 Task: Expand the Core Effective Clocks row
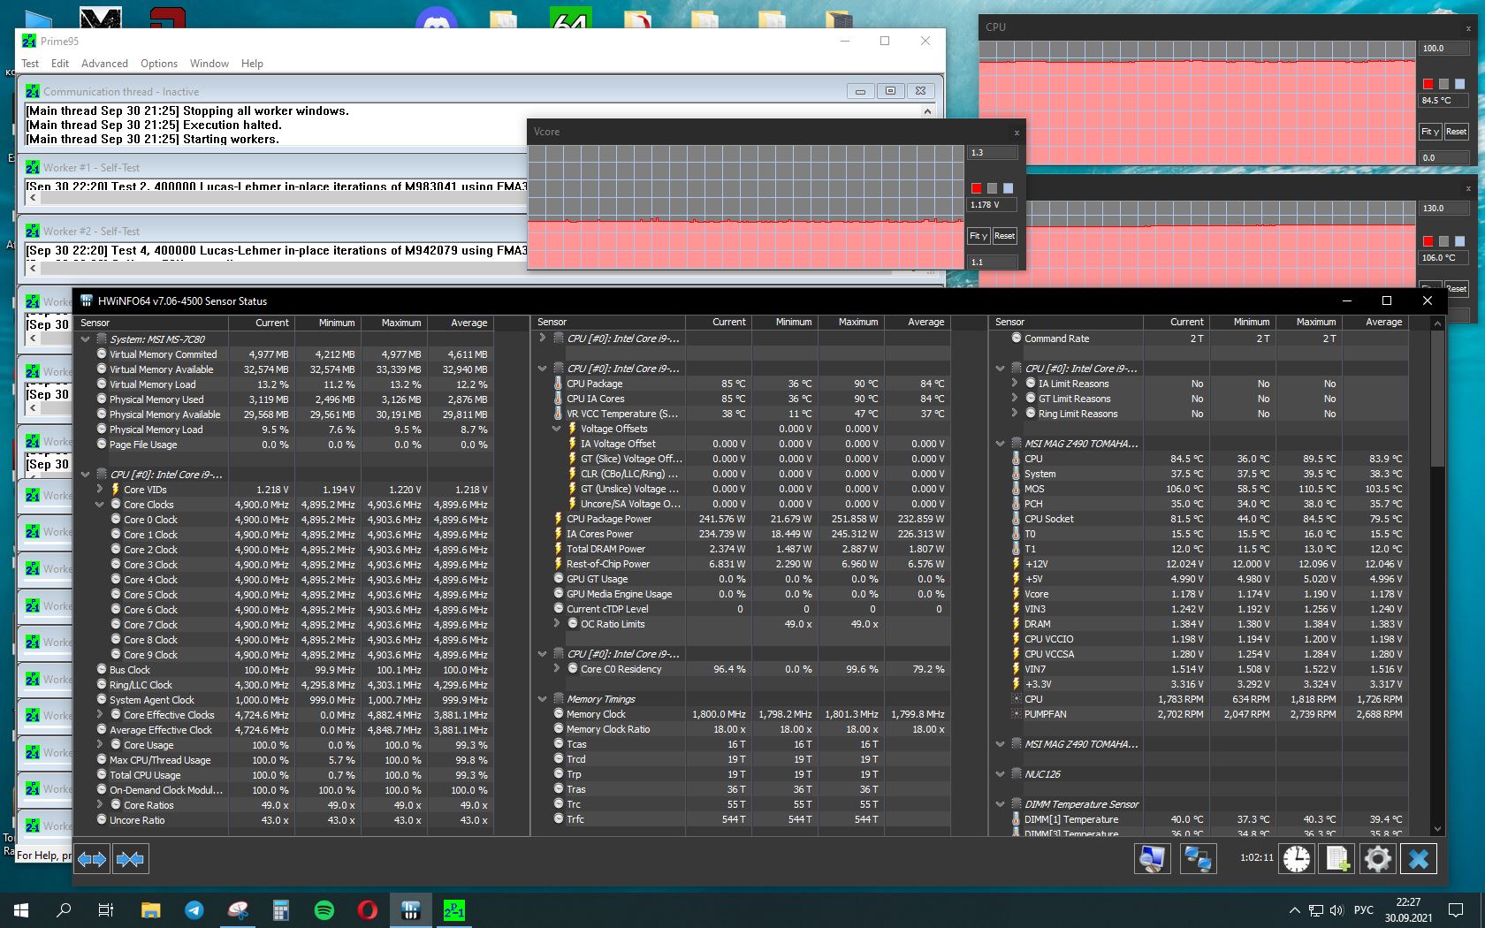click(x=100, y=715)
